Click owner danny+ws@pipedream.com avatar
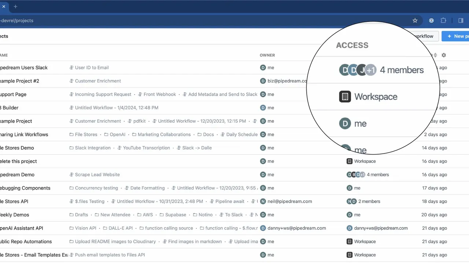 point(263,228)
